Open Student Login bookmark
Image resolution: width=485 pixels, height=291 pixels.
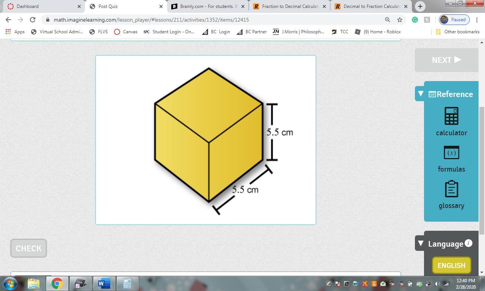(x=169, y=32)
